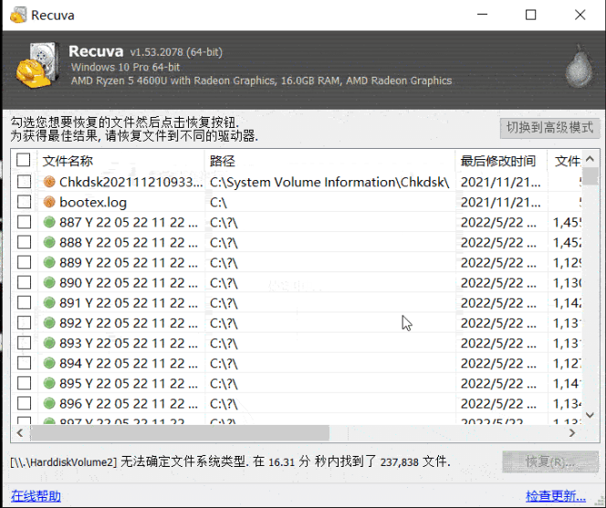Check the box for file 894 Y
The image size is (606, 508).
tap(24, 363)
